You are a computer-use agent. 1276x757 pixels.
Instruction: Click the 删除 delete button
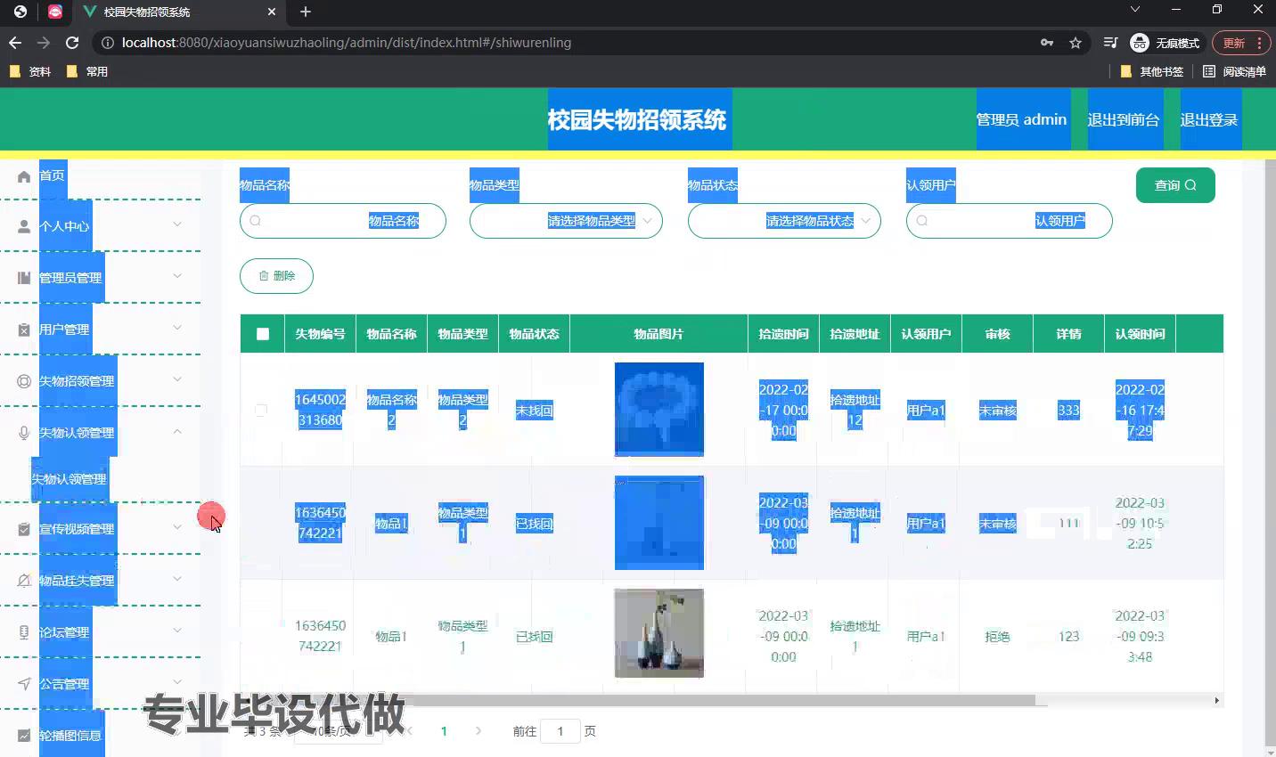click(x=276, y=276)
